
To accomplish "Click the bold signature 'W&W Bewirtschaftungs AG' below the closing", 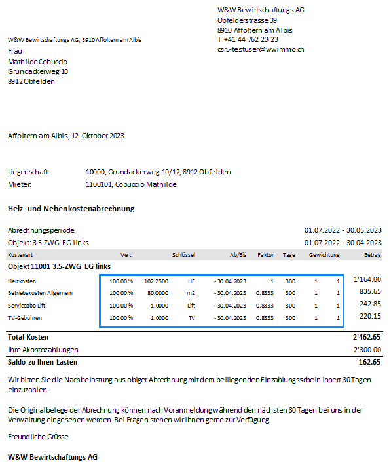I will [52, 457].
